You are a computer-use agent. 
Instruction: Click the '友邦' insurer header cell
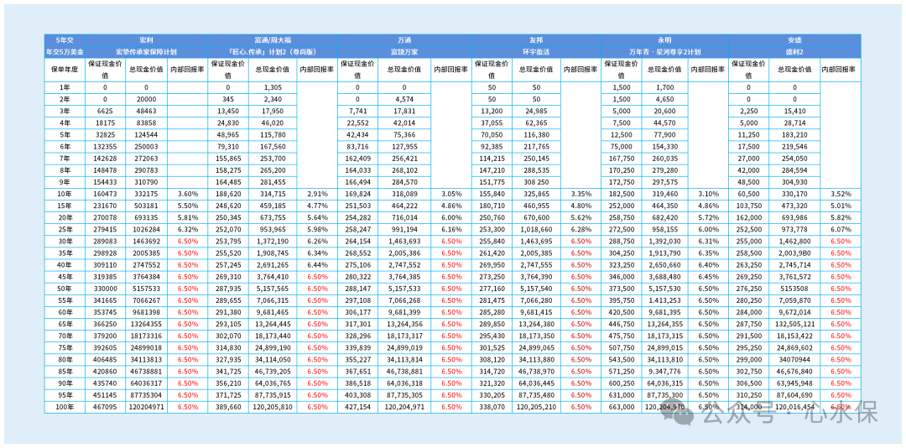536,40
